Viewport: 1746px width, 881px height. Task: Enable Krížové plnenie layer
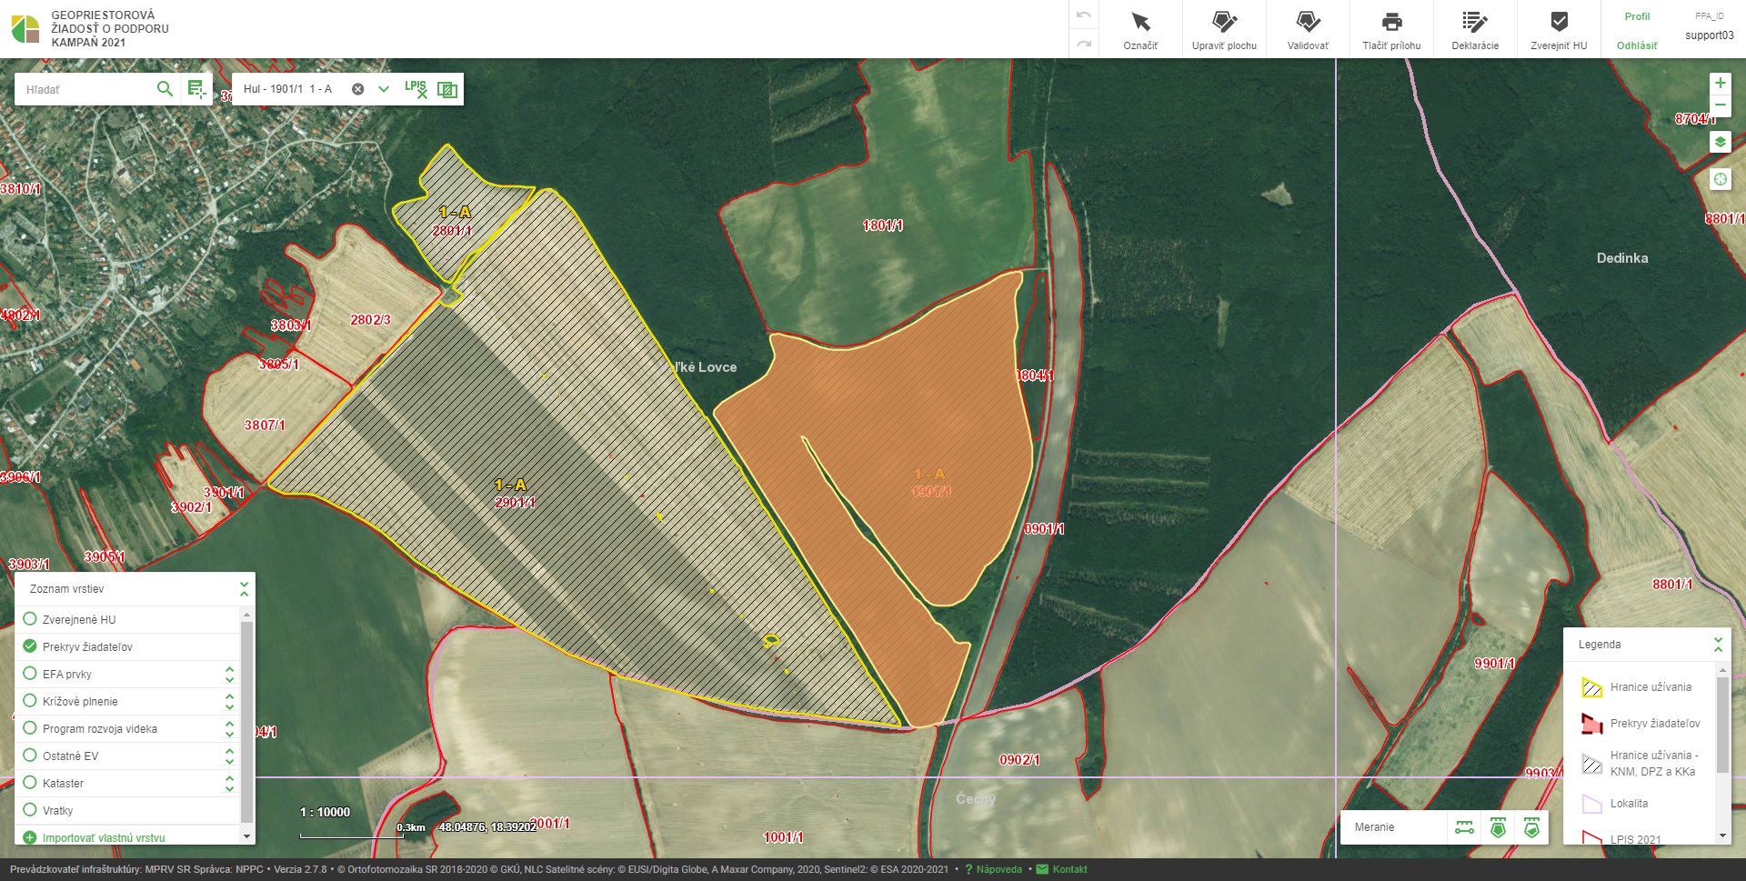[x=30, y=701]
